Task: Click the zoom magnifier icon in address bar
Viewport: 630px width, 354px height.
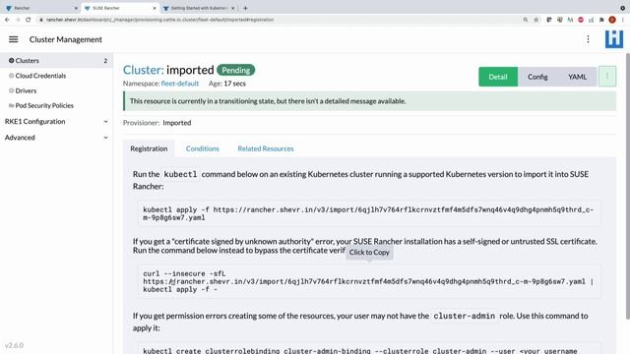Action: pos(525,20)
